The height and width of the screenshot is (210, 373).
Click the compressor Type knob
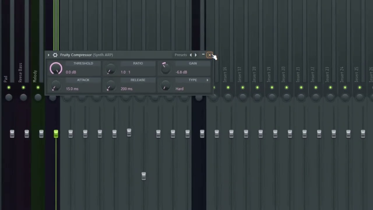(165, 85)
